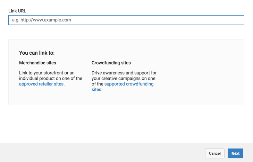
Task: Focus the Link URL input field
Action: [x=126, y=20]
